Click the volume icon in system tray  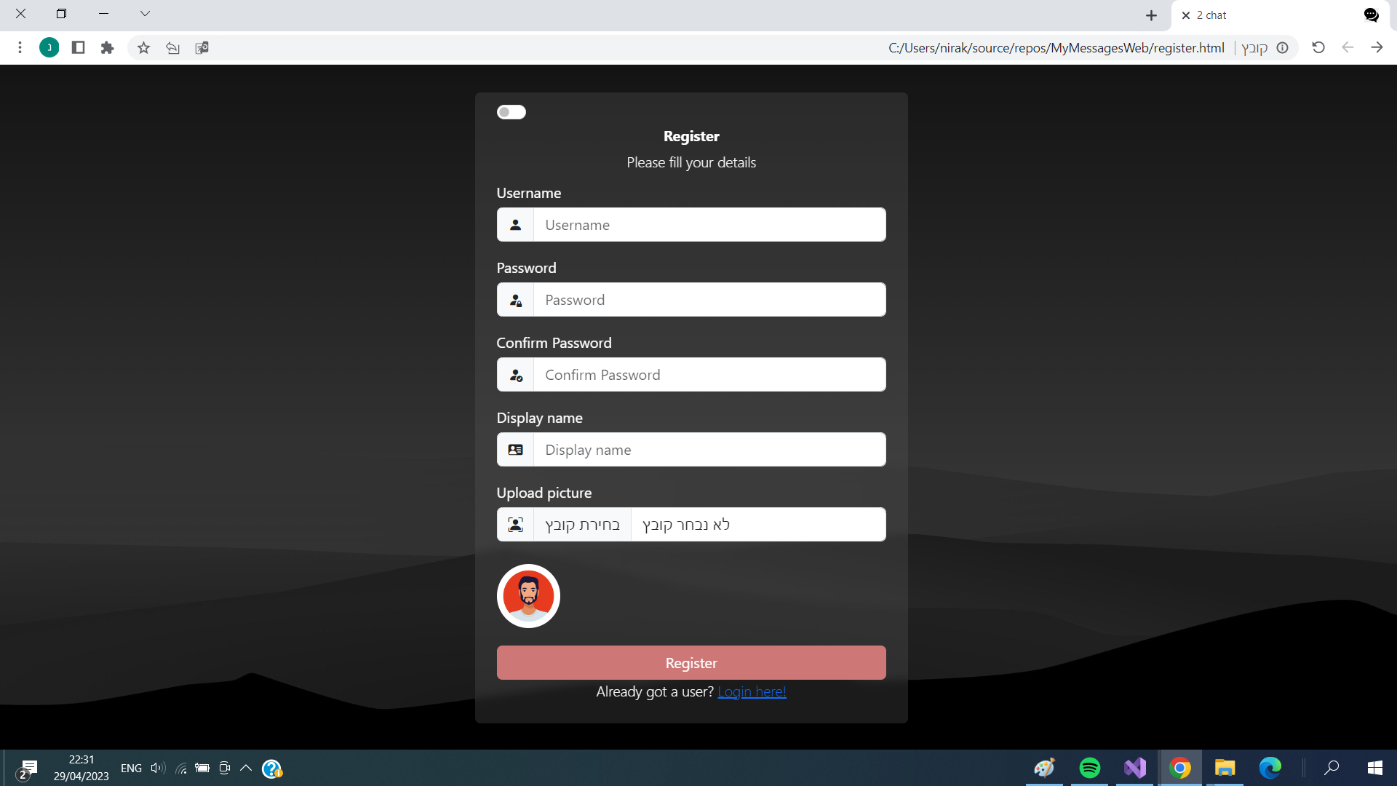tap(157, 768)
